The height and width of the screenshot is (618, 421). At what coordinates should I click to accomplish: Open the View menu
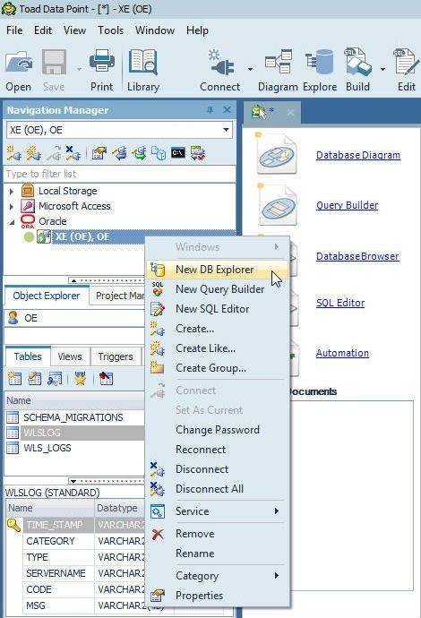75,30
